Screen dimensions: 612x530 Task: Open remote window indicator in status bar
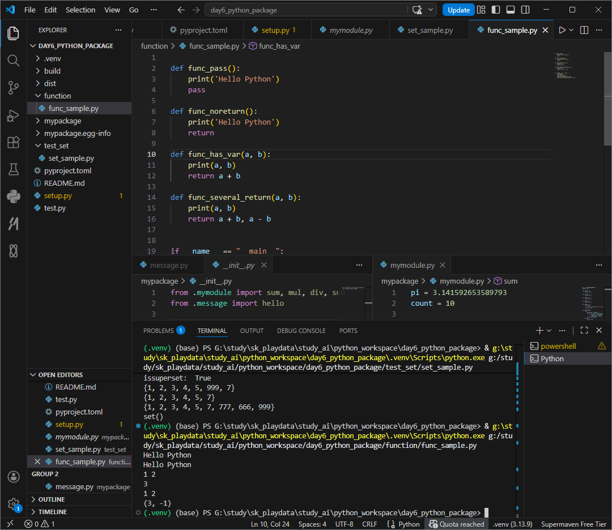click(x=11, y=524)
